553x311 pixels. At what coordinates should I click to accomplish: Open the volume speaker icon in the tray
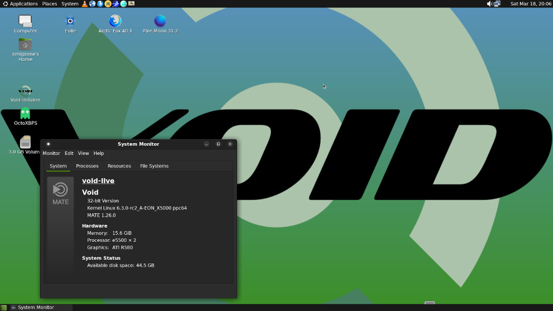489,4
